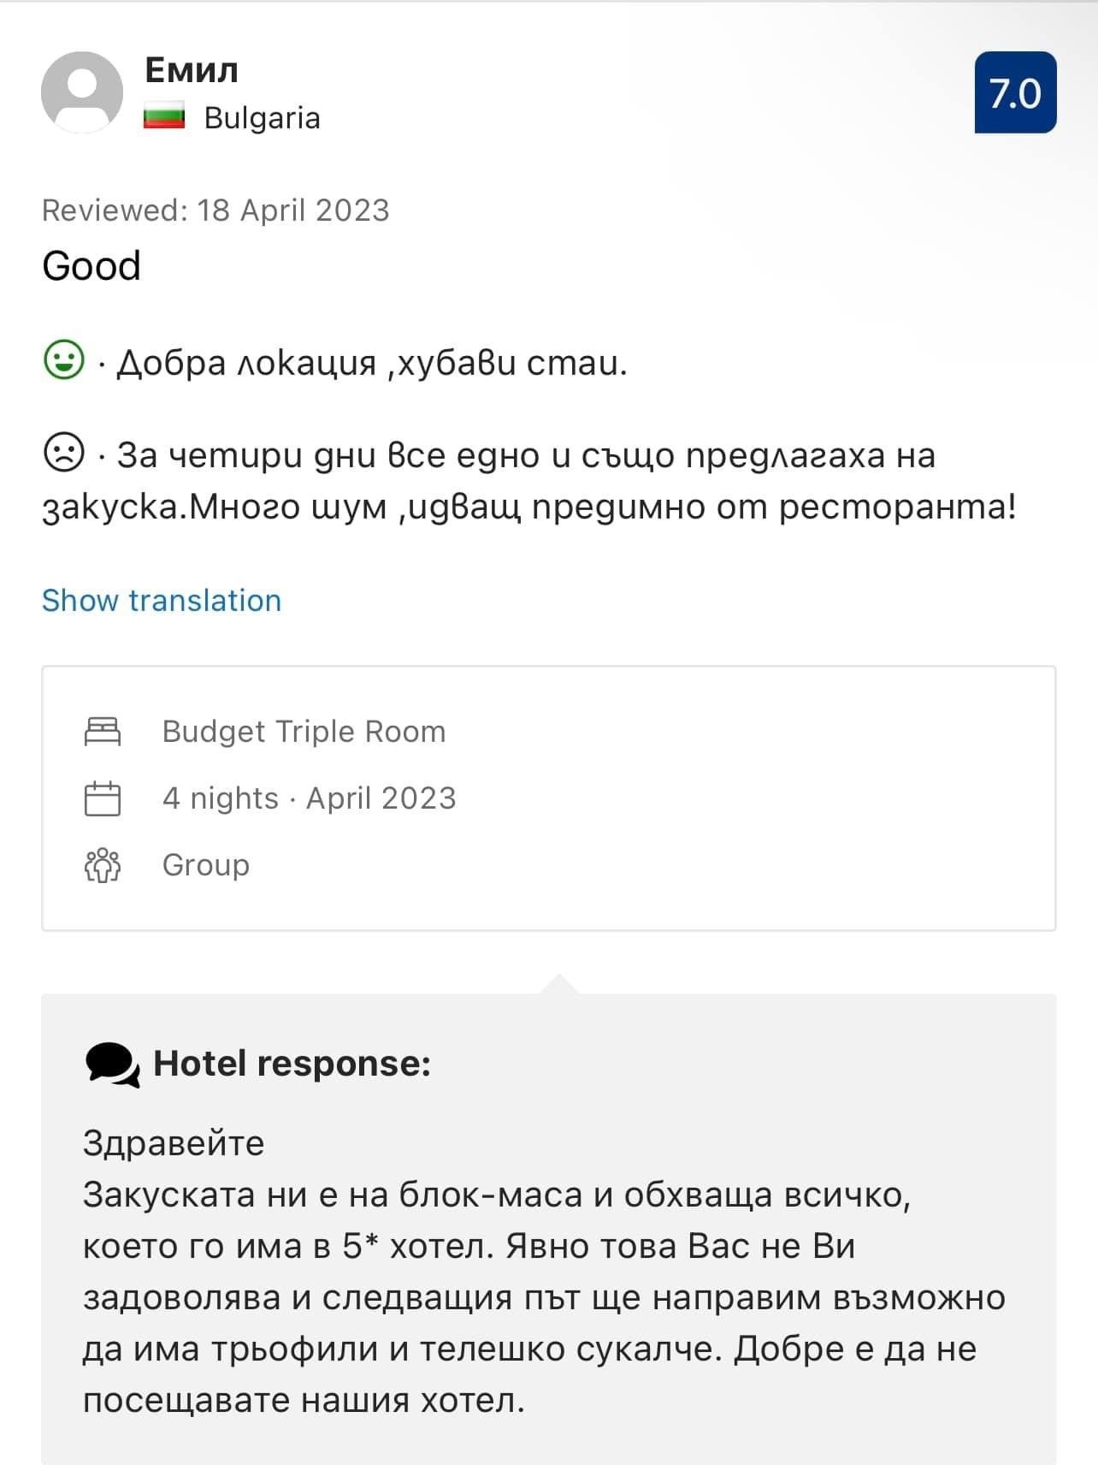
Task: Click the review title Good
Action: tap(91, 266)
